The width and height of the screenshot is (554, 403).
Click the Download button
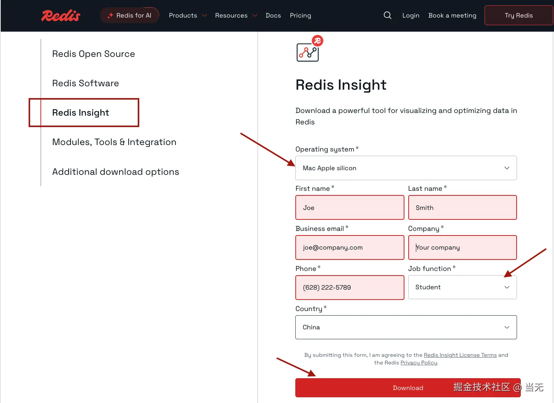tap(408, 387)
